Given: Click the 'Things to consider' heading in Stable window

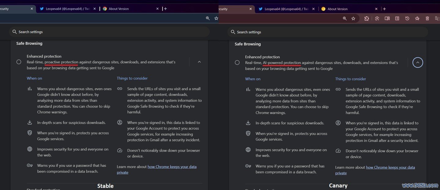Looking at the screenshot, I should click(132, 78).
